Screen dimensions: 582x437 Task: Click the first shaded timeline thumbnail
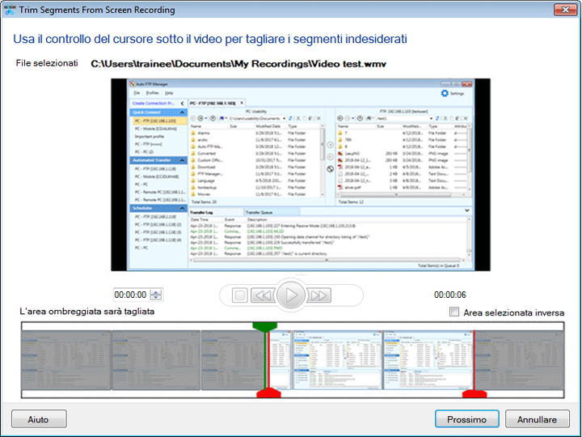[65, 359]
